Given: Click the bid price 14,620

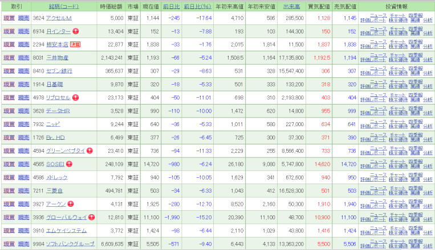Looking at the screenshot, I should 322,164.
